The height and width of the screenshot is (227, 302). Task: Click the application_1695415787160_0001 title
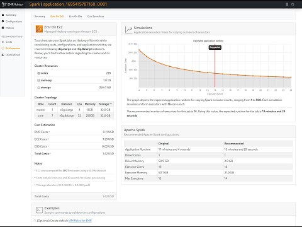[75, 4]
